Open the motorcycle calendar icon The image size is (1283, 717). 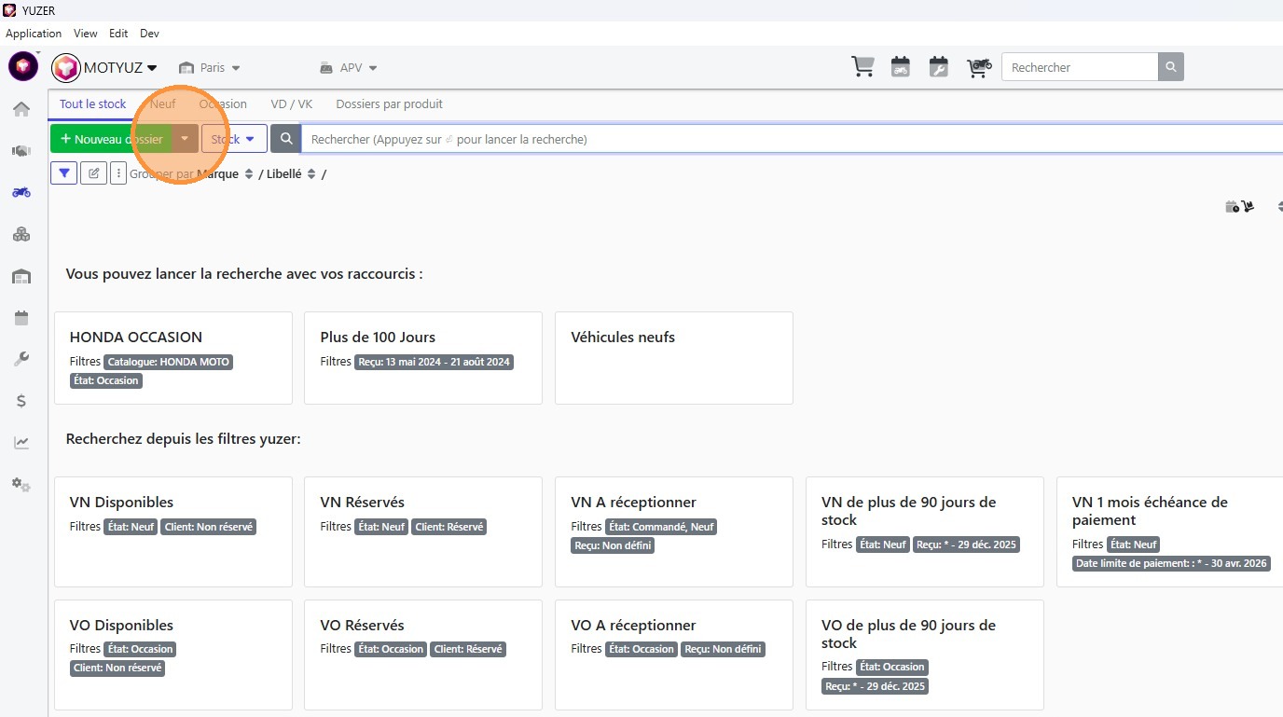pyautogui.click(x=901, y=67)
